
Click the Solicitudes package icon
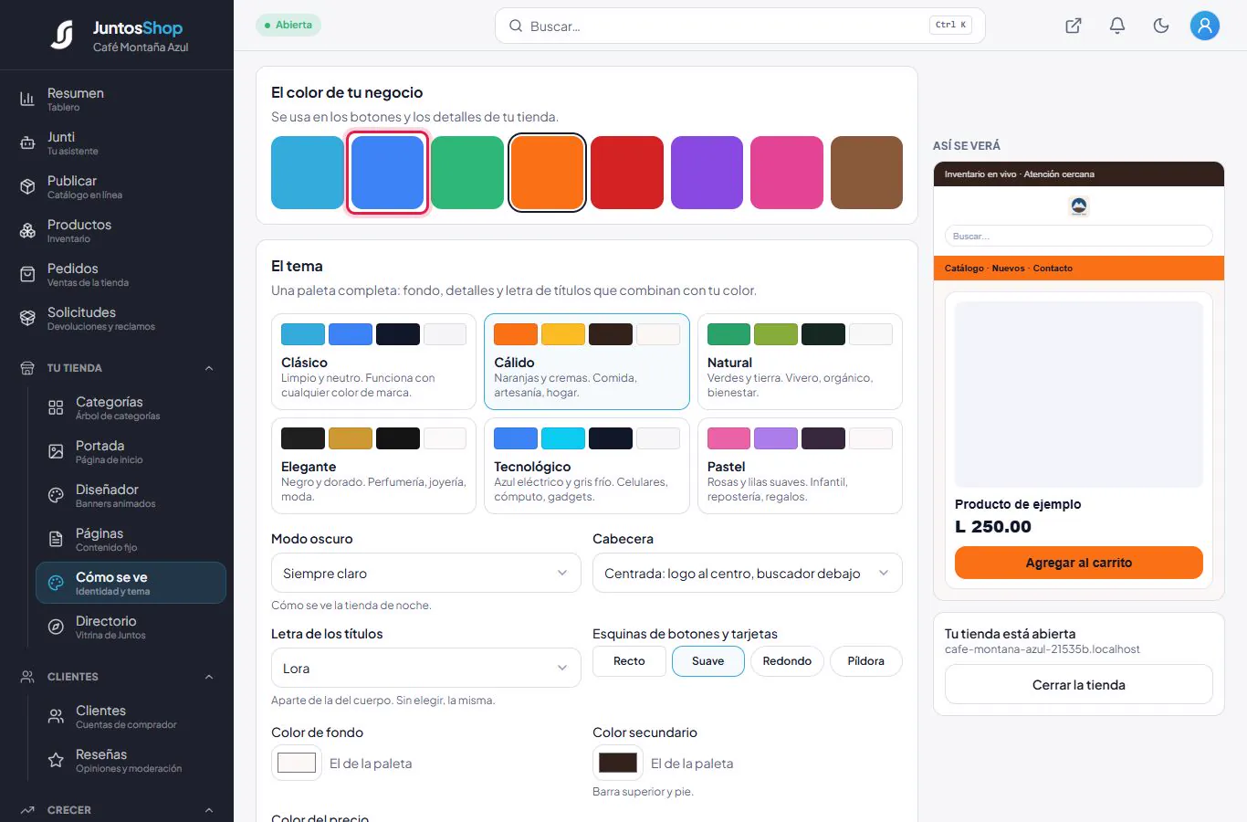click(27, 318)
